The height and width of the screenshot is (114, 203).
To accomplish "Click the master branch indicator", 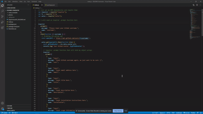I will point(4,113).
